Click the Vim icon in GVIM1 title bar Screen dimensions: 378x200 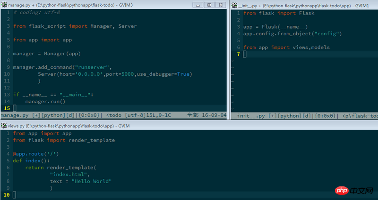(234, 5)
